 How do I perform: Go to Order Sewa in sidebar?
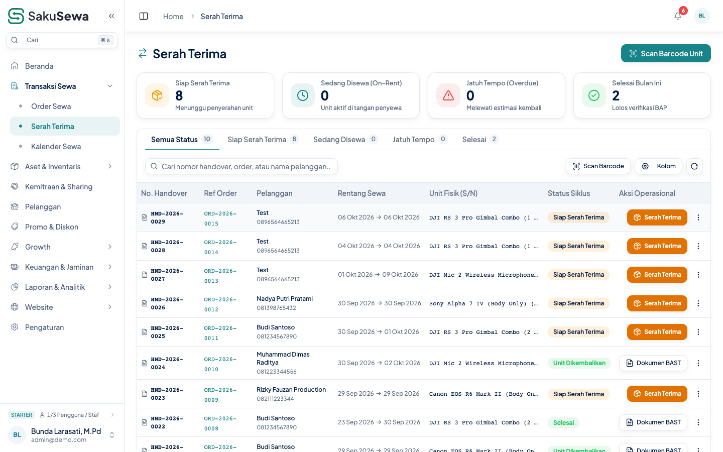65,106
